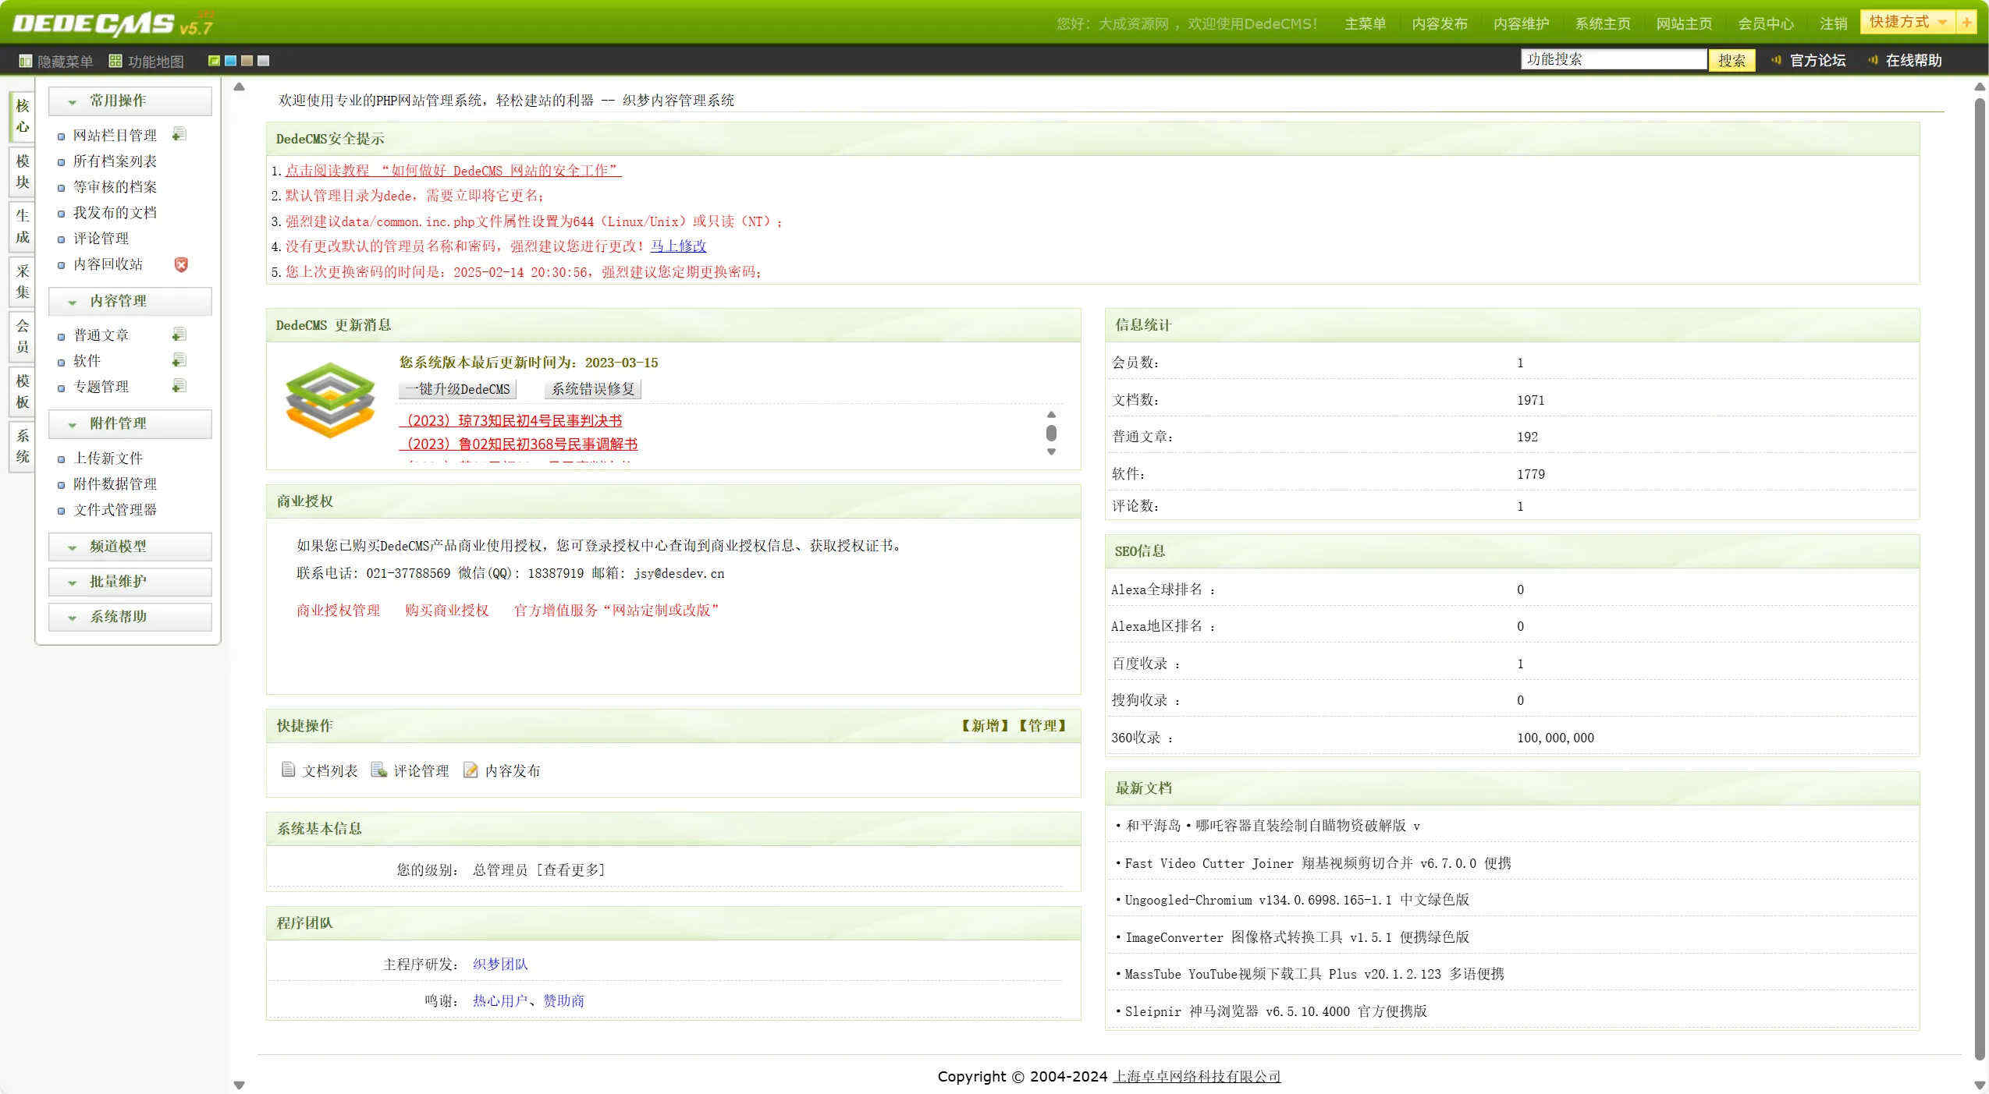The height and width of the screenshot is (1094, 1989).
Task: Click the red shield icon beside 内容回收站
Action: (180, 264)
